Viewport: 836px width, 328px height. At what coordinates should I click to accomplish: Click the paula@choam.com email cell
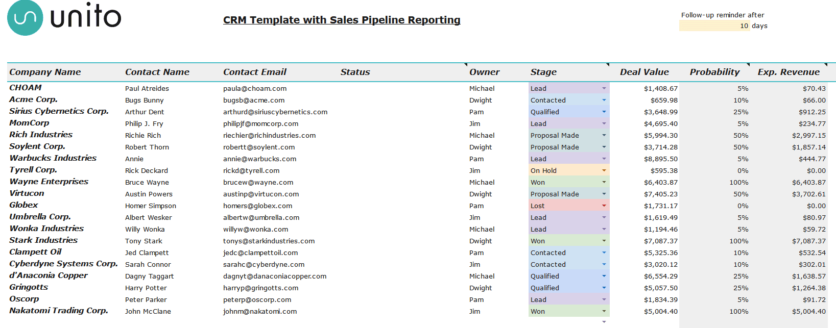point(255,88)
